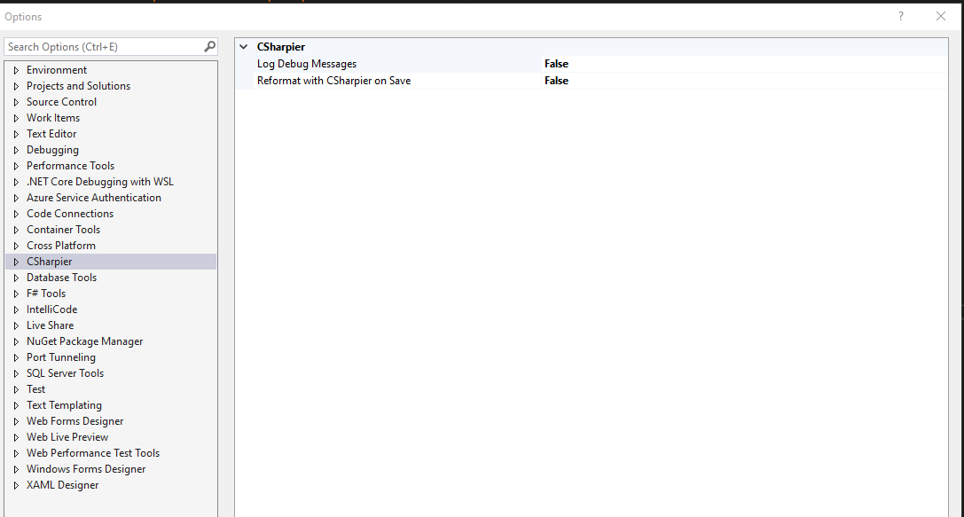964x517 pixels.
Task: Expand the Environment tree node
Action: [x=15, y=69]
